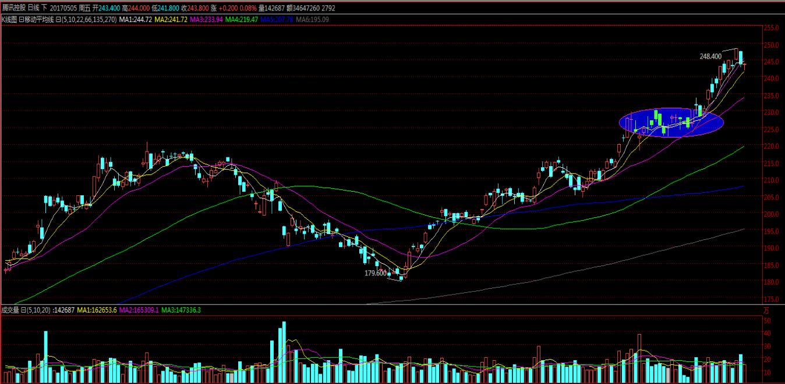Click the yellow MA2:241.72 legend entry
The image size is (785, 384).
[171, 19]
